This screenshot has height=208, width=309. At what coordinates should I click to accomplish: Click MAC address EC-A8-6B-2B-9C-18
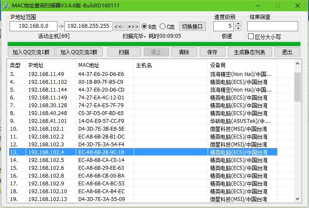click(x=101, y=152)
